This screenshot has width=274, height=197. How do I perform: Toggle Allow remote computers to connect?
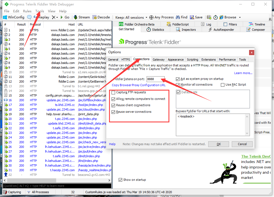[x=113, y=99]
